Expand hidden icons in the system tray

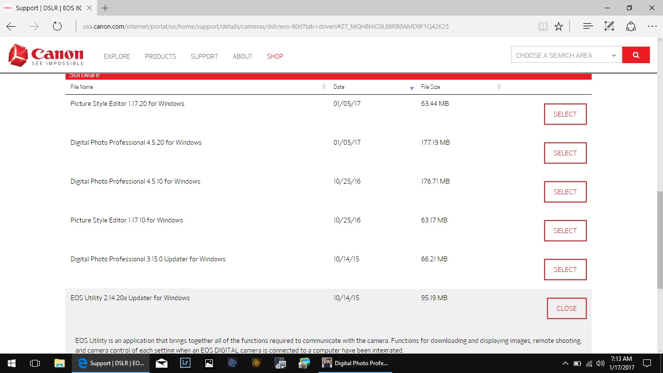pyautogui.click(x=565, y=363)
